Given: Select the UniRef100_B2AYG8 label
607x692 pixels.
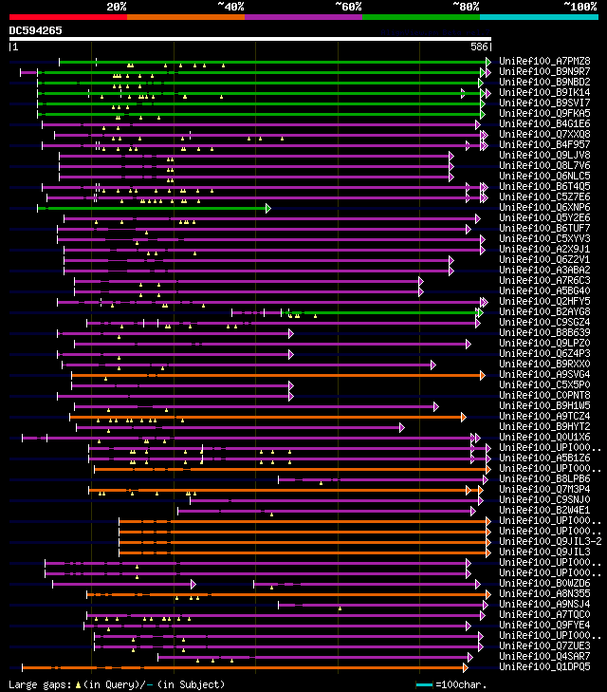Looking at the screenshot, I should click(544, 311).
